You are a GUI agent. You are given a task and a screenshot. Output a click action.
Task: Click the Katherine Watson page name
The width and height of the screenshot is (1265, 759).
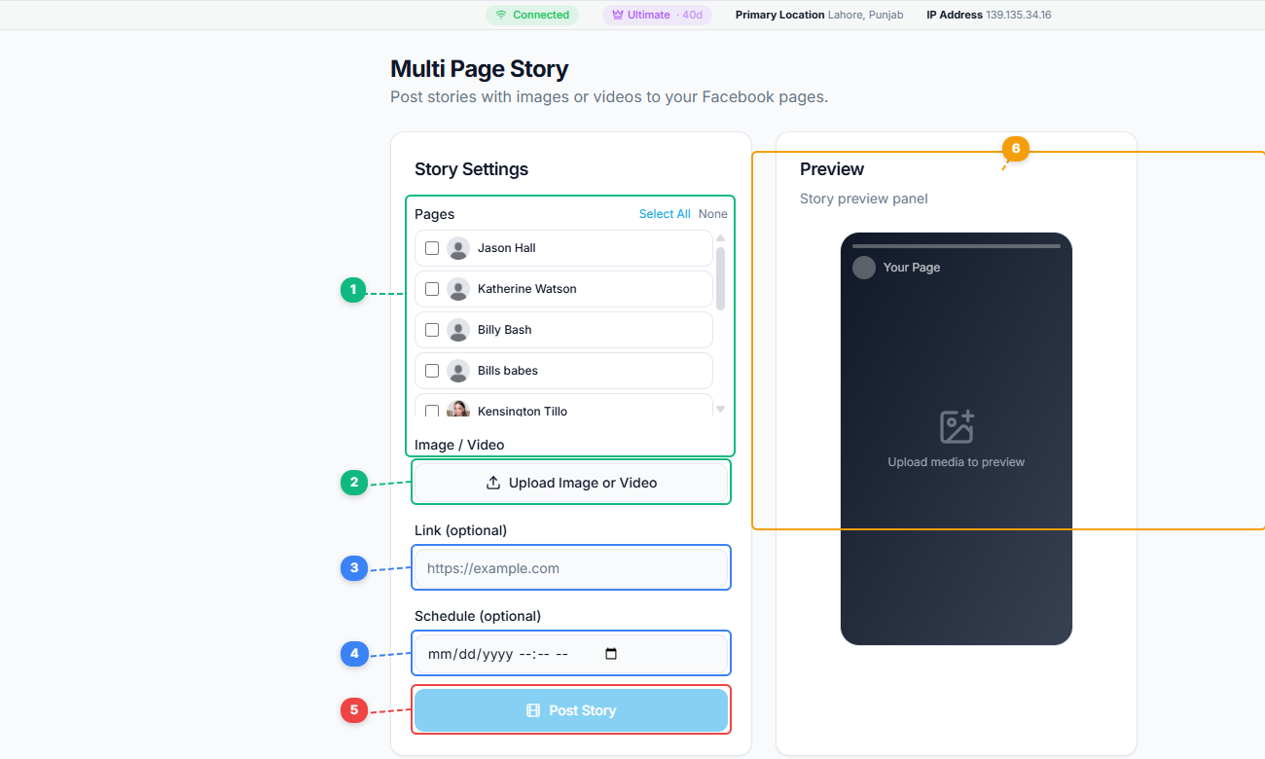pos(527,289)
